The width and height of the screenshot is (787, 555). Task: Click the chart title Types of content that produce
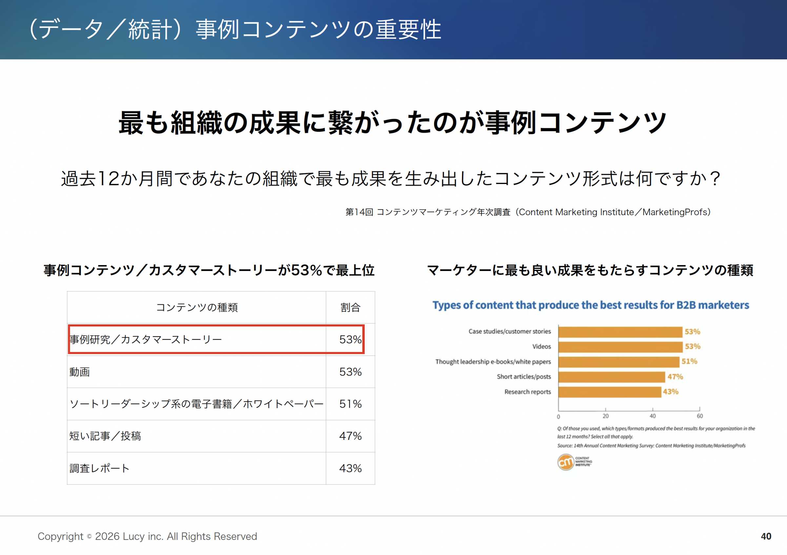[x=591, y=305]
